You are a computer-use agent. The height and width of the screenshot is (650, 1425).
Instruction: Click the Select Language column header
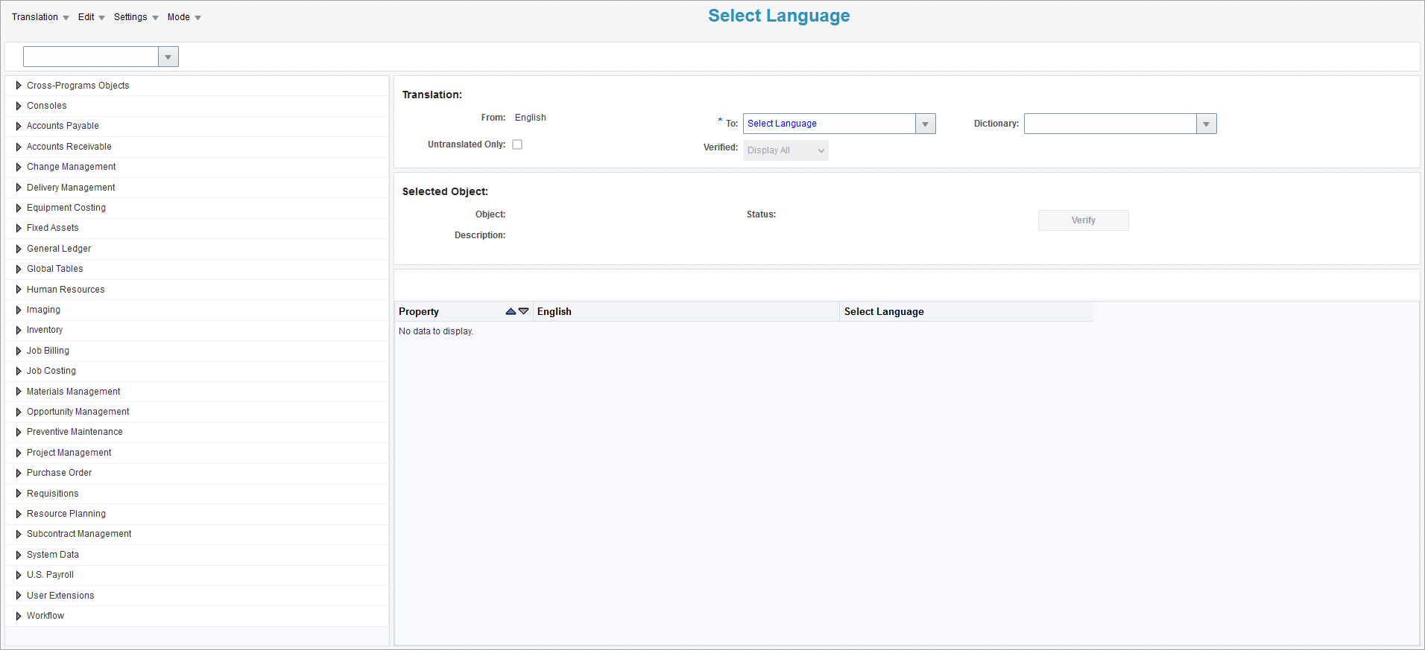(884, 312)
